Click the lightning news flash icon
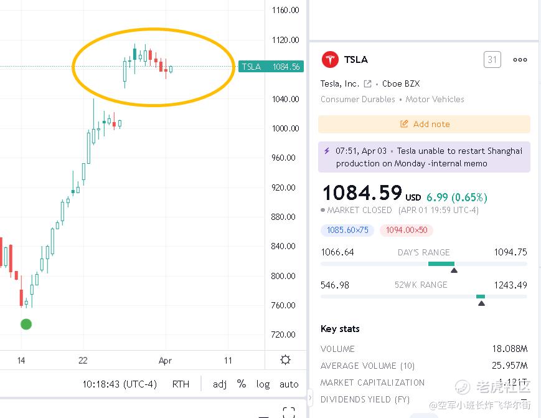541x418 pixels. 327,151
